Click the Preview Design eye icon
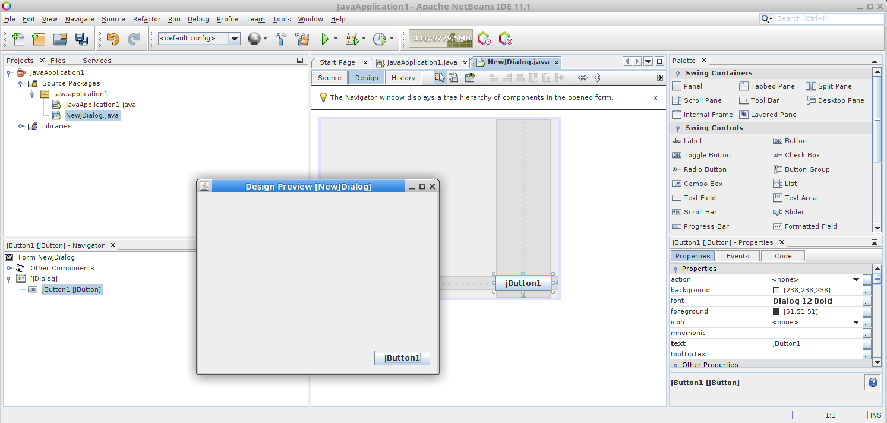The height and width of the screenshot is (423, 887). pos(470,78)
